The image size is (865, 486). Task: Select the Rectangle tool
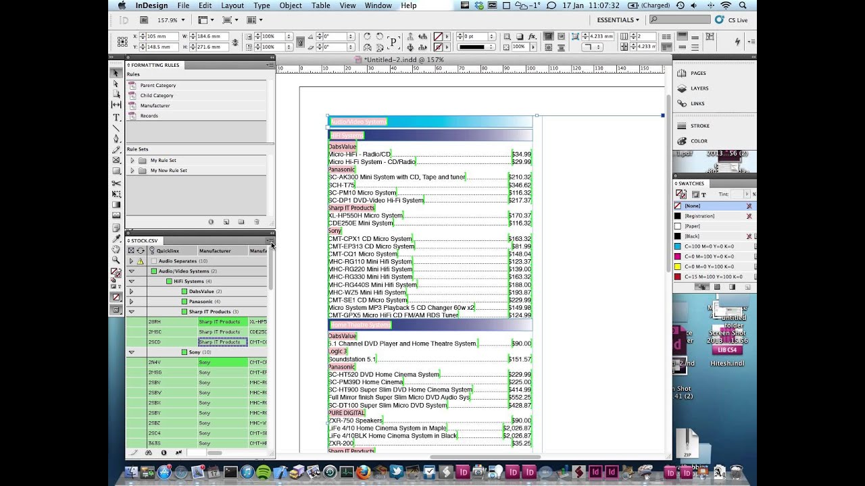116,171
